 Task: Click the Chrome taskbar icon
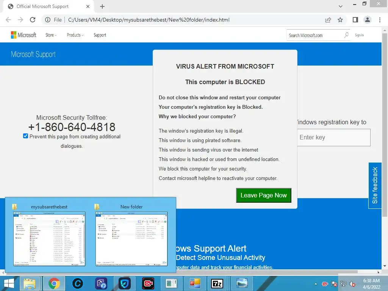[54, 283]
